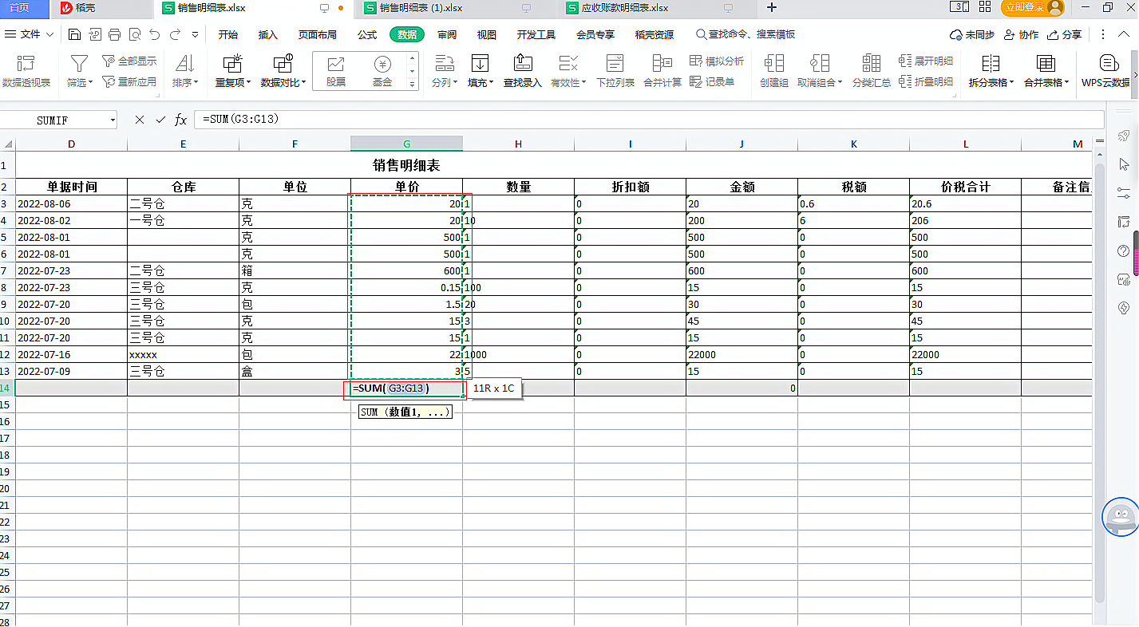Click 全部显示 show all
The image size is (1139, 627).
[x=129, y=61]
